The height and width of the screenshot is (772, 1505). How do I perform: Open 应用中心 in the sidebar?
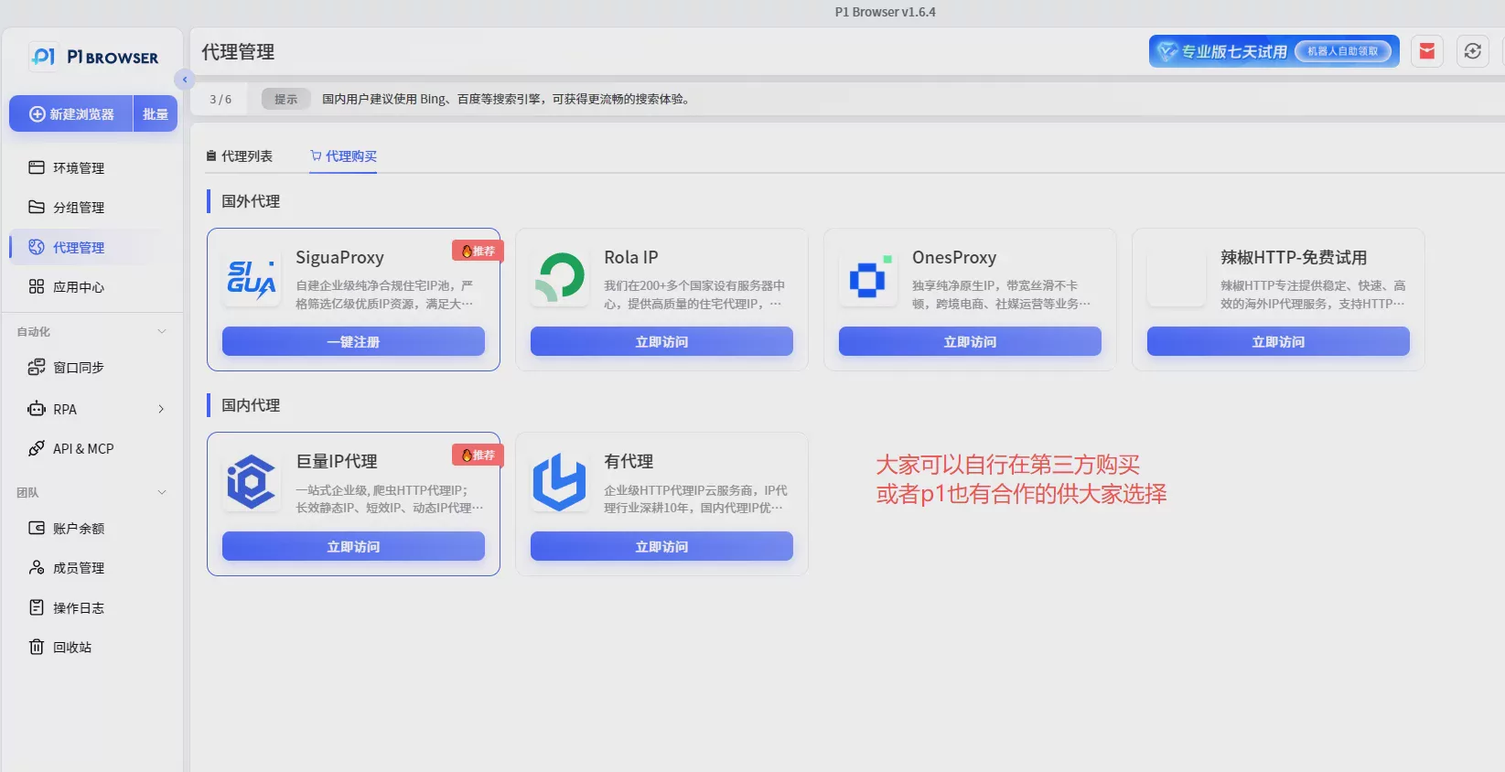(x=91, y=286)
